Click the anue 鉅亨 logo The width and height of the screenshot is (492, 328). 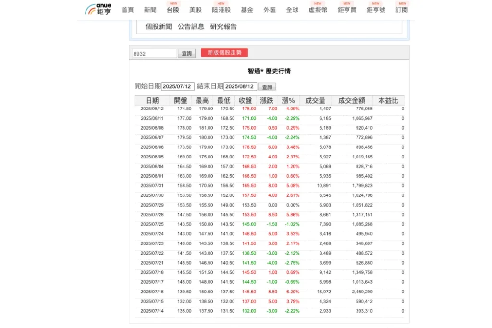(x=98, y=9)
